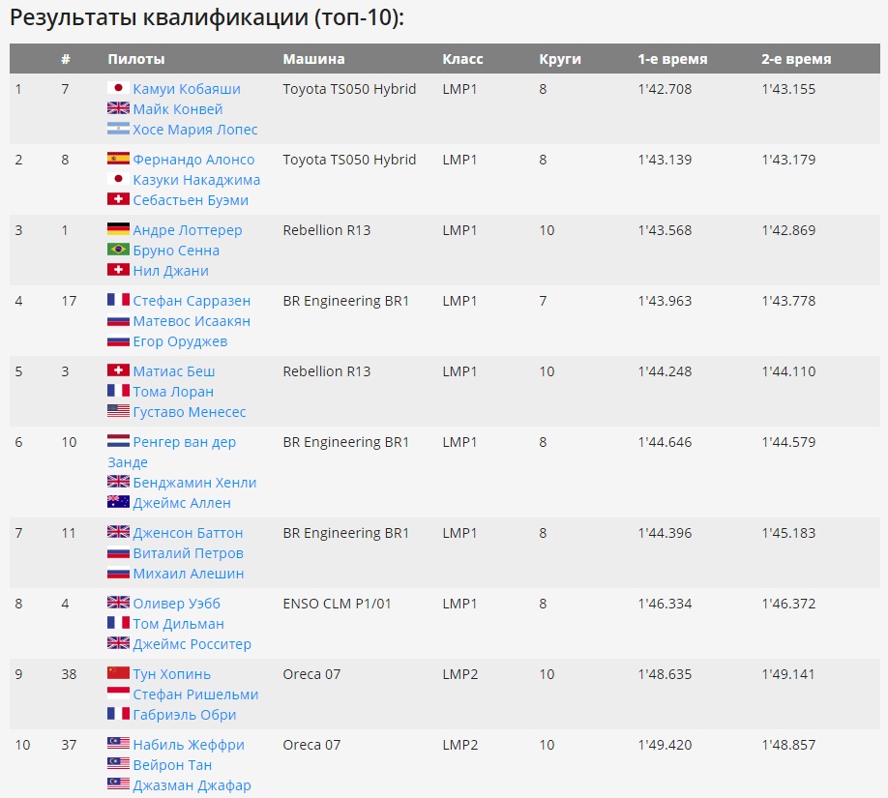Screen dimensions: 888x798
Task: Click the UK flag beside Дженсон Баттон
Action: (118, 533)
